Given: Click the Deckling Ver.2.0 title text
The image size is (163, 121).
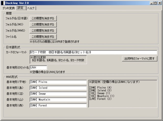Looking at the screenshot, I should tap(17, 3).
